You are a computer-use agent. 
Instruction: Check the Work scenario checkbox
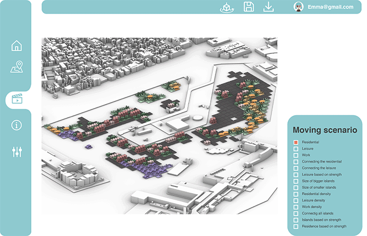pos(296,155)
